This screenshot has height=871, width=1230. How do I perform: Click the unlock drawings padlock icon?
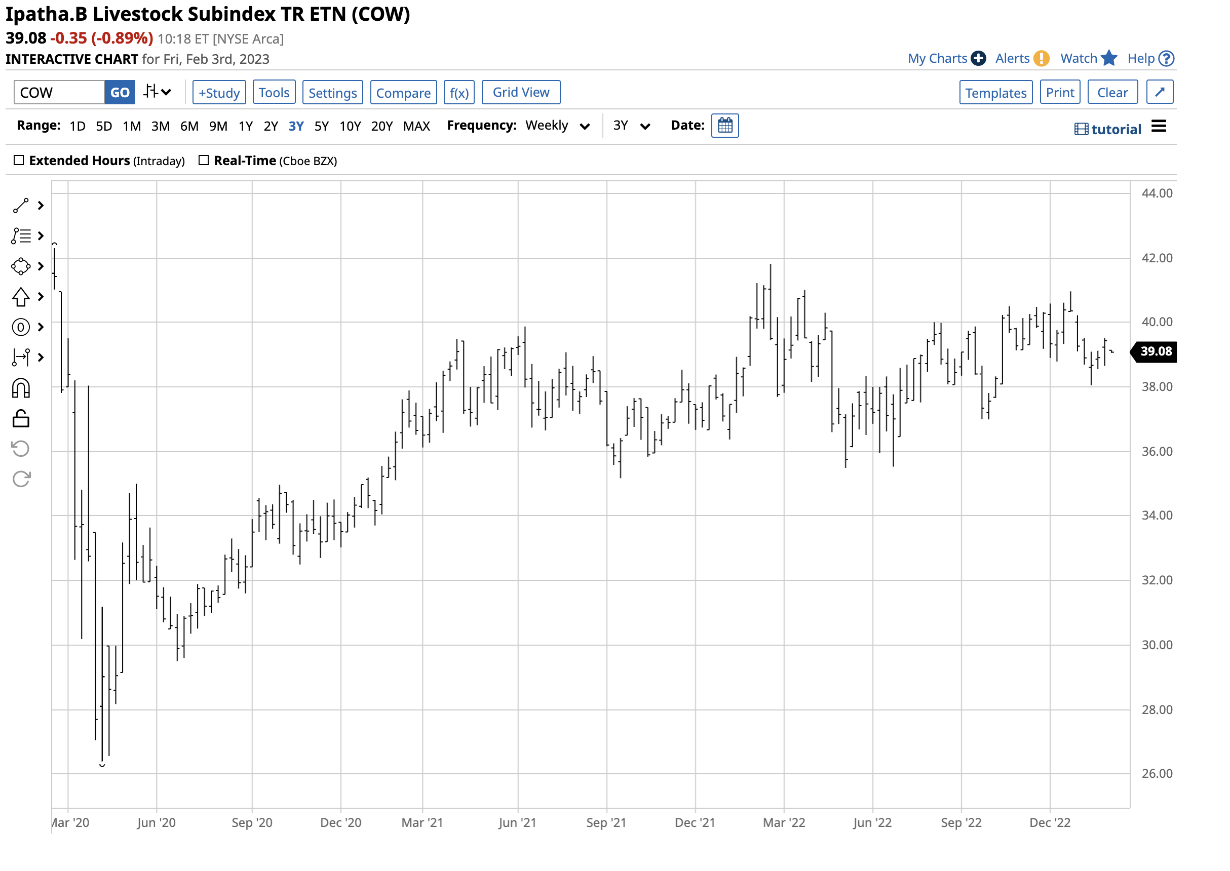click(x=20, y=418)
